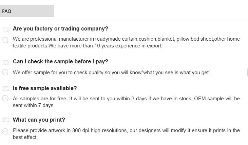Click the answer starting 'We offer sample for you'

112,72
